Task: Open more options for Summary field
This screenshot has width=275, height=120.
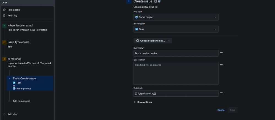Action: (222, 53)
